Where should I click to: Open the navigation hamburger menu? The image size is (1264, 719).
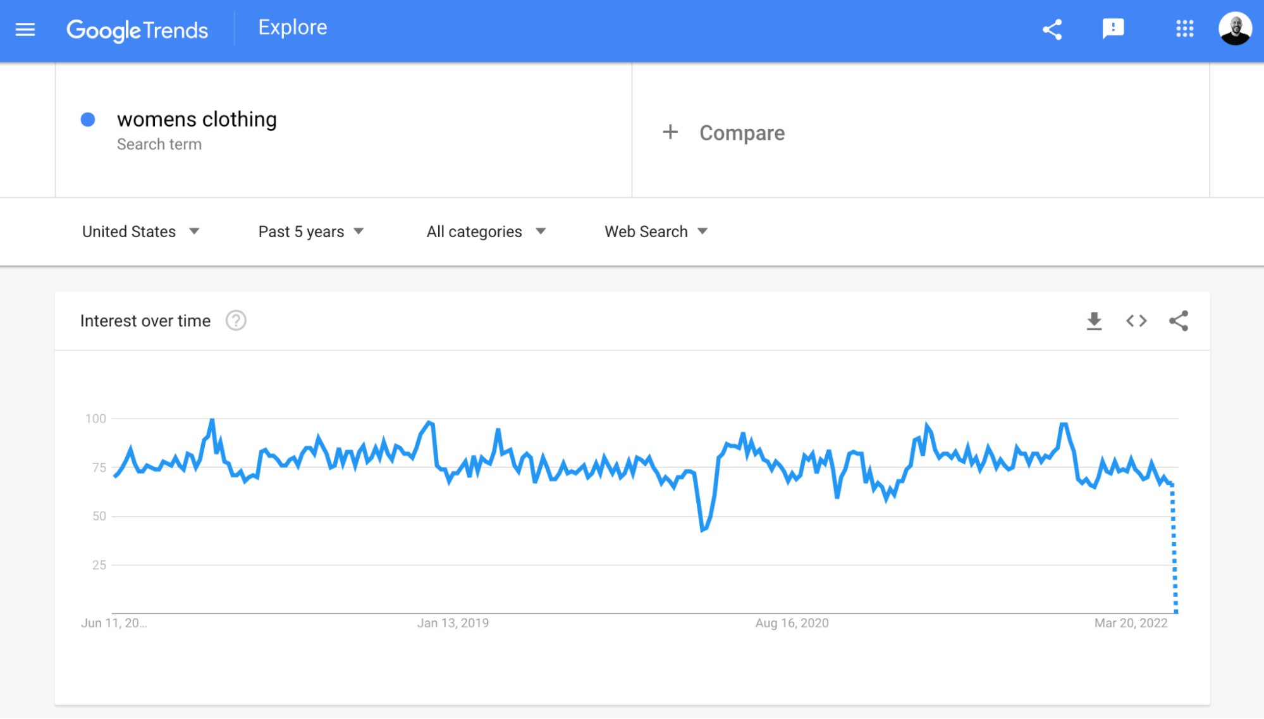(25, 29)
